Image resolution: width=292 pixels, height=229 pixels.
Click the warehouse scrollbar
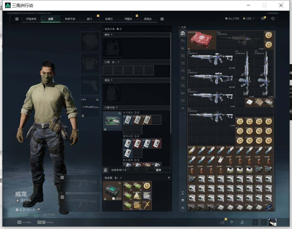pos(275,64)
